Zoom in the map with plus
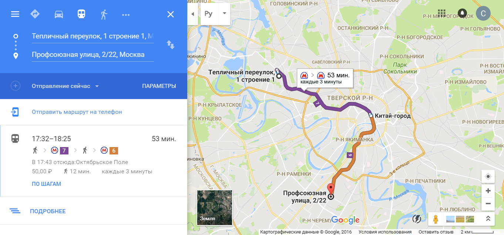Viewport: 504px width, 235px height. pos(488,191)
